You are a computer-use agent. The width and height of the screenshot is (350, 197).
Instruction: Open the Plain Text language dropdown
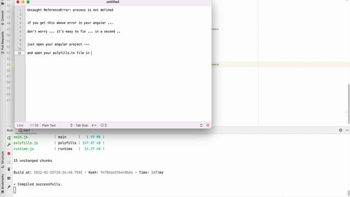point(57,125)
